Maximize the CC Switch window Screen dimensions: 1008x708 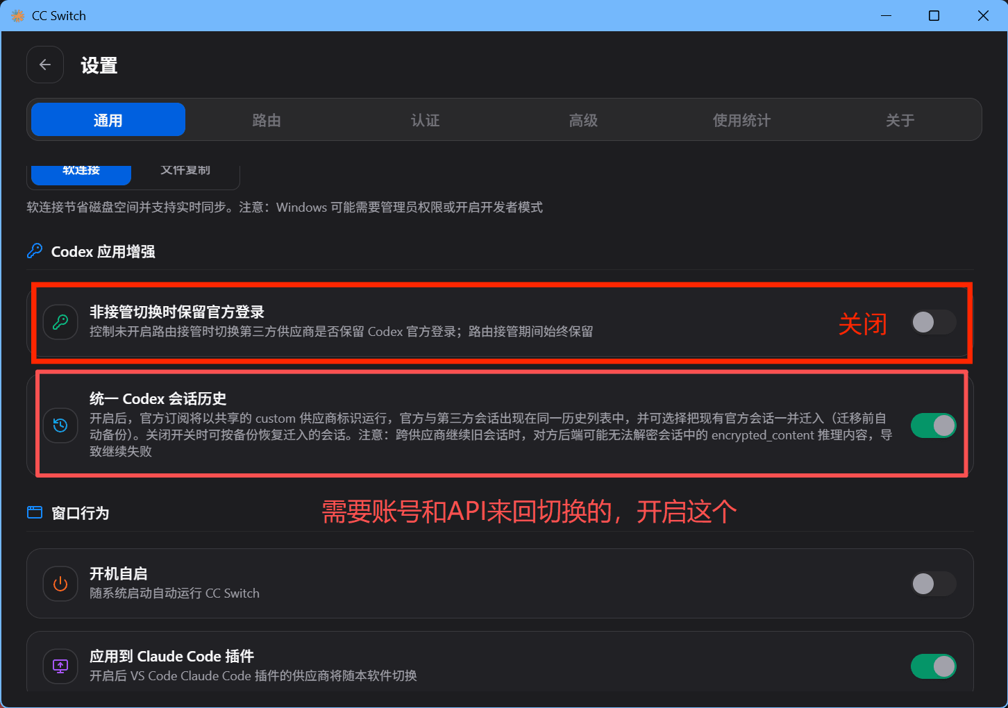coord(934,15)
